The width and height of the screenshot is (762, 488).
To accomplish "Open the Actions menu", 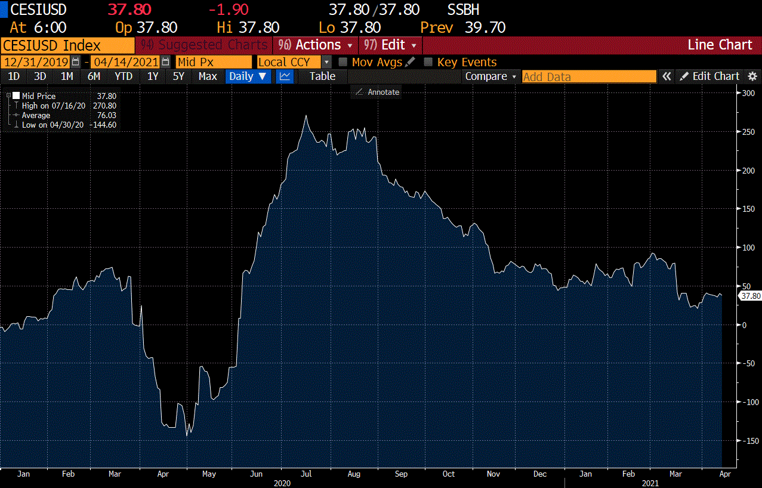I will coord(316,45).
